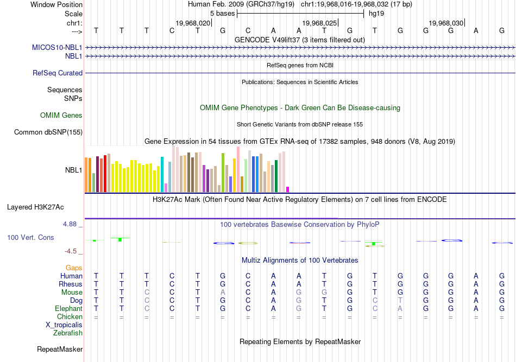Select the Elephant species row label
This screenshot has width=516, height=362.
click(69, 308)
